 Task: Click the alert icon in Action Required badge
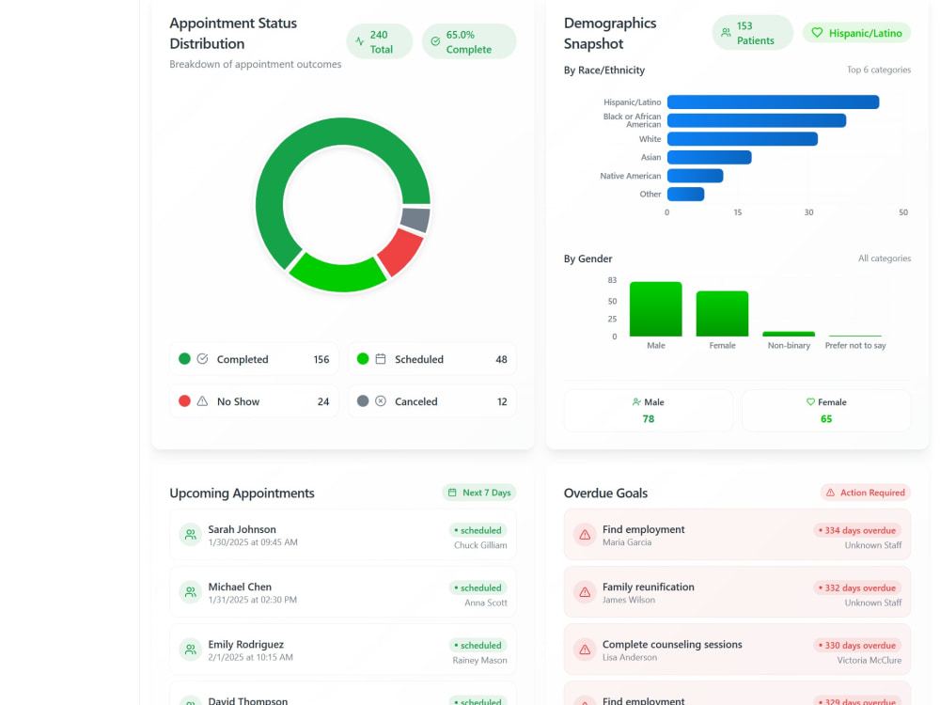click(830, 493)
